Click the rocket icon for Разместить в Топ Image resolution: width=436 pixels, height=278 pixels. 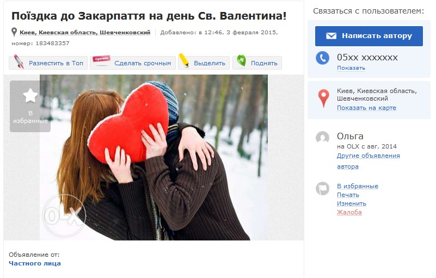(x=19, y=61)
